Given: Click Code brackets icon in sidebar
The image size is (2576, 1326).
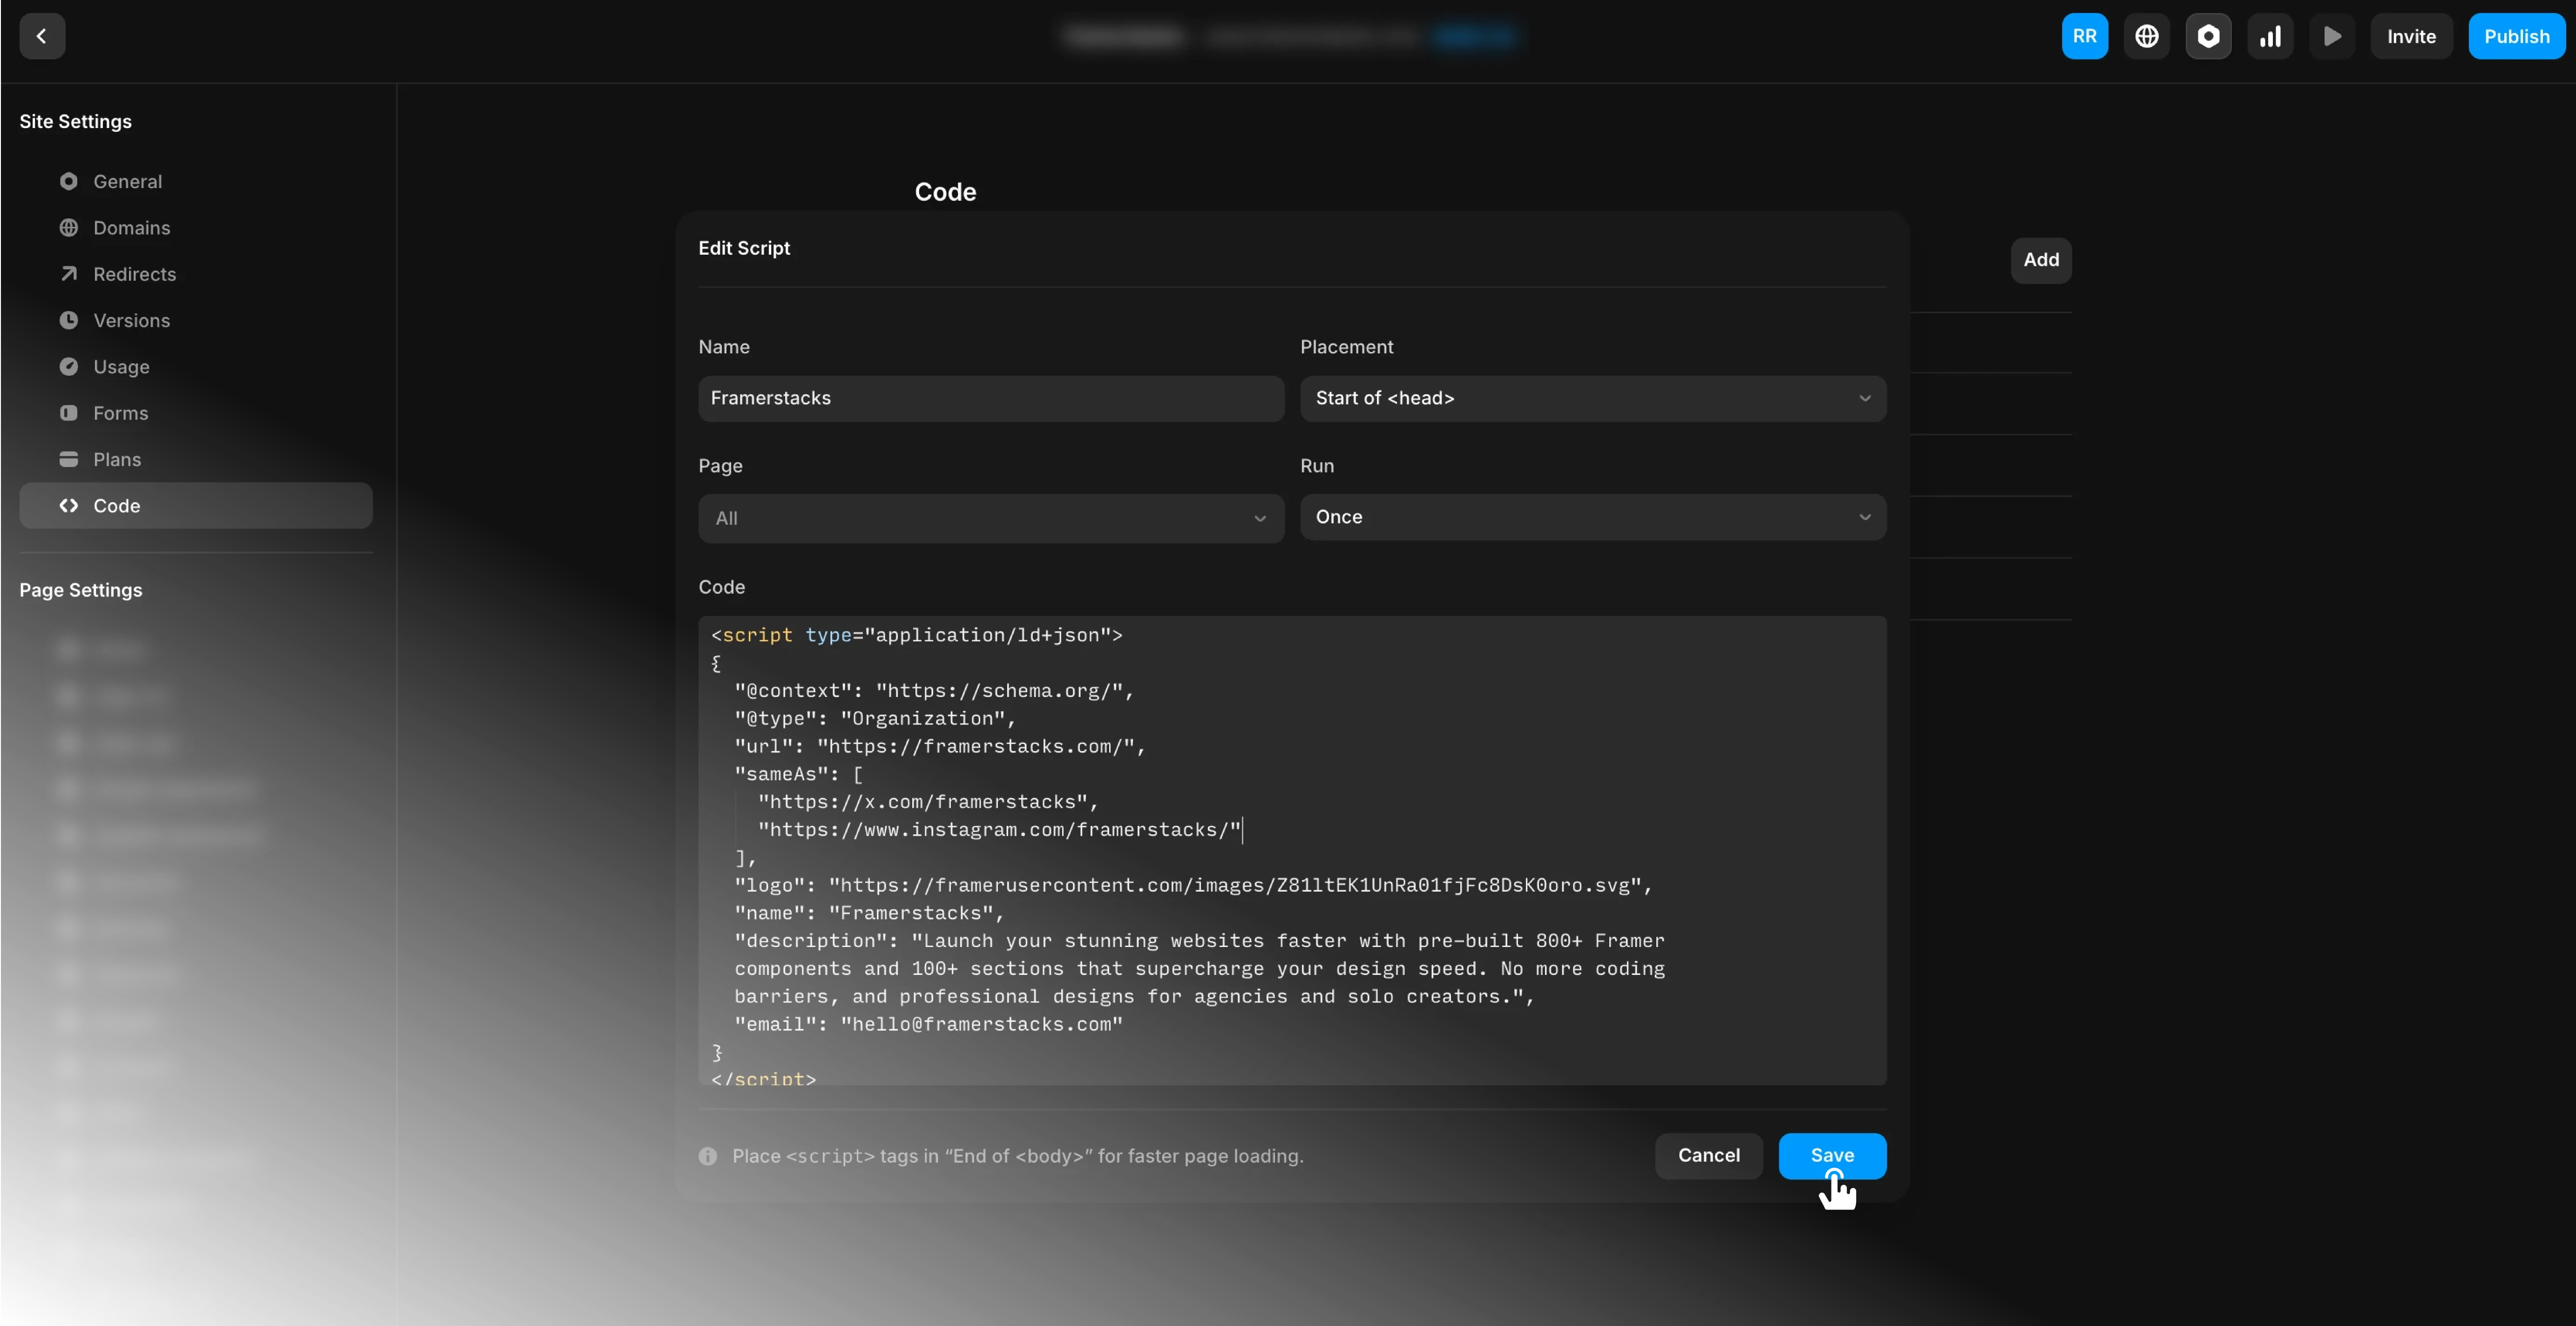Looking at the screenshot, I should (x=69, y=506).
